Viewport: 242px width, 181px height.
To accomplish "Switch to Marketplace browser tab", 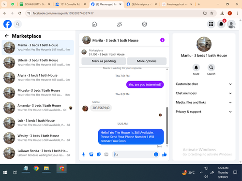I will tap(141, 4).
